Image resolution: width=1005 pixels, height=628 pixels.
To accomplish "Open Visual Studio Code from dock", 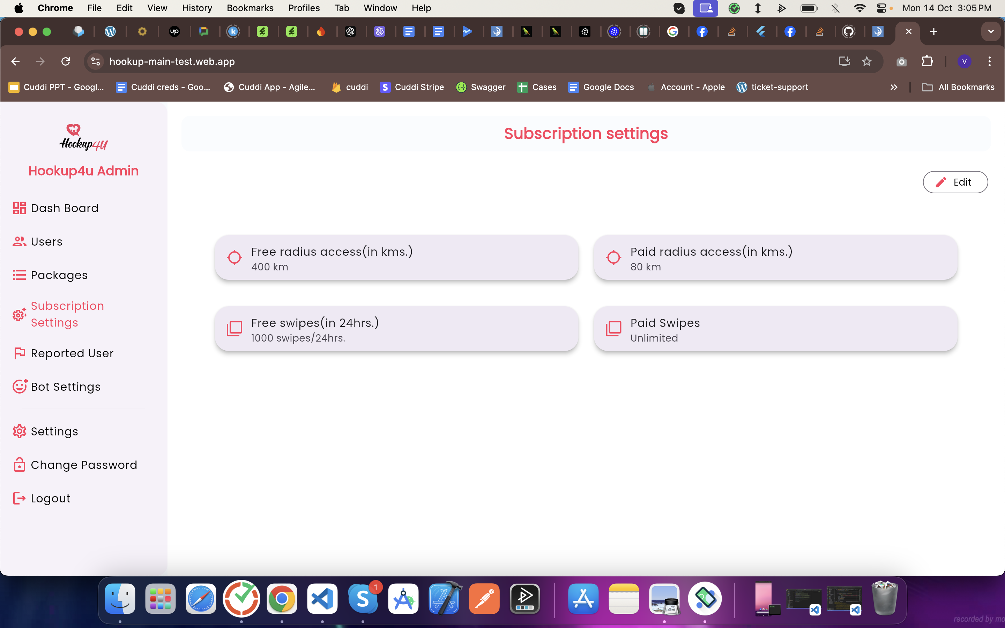I will point(322,598).
